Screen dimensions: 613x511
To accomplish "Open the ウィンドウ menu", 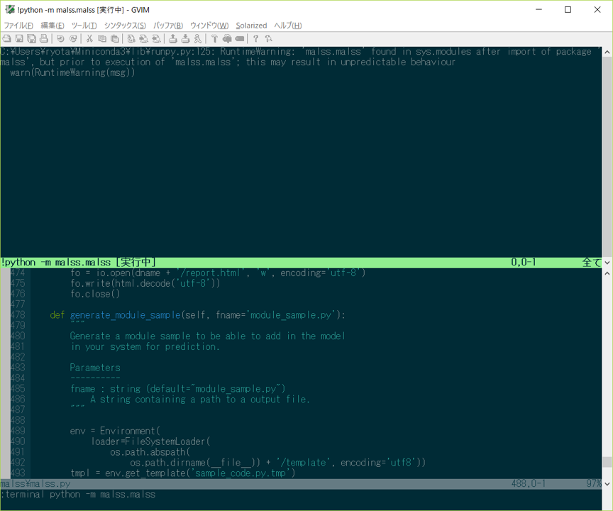I will tap(211, 25).
